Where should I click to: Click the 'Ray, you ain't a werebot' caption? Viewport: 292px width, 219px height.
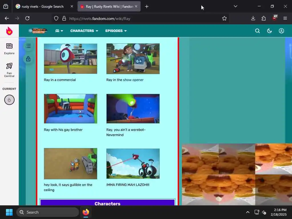point(126,132)
